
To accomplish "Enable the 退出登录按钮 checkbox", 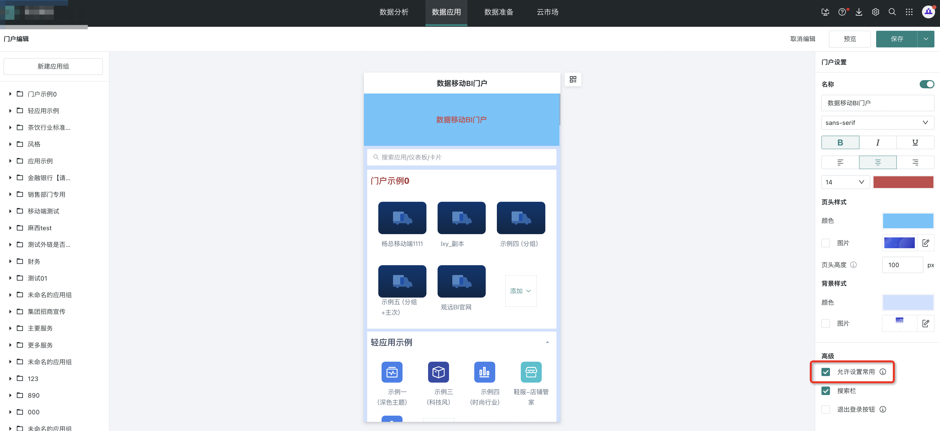I will tap(825, 409).
